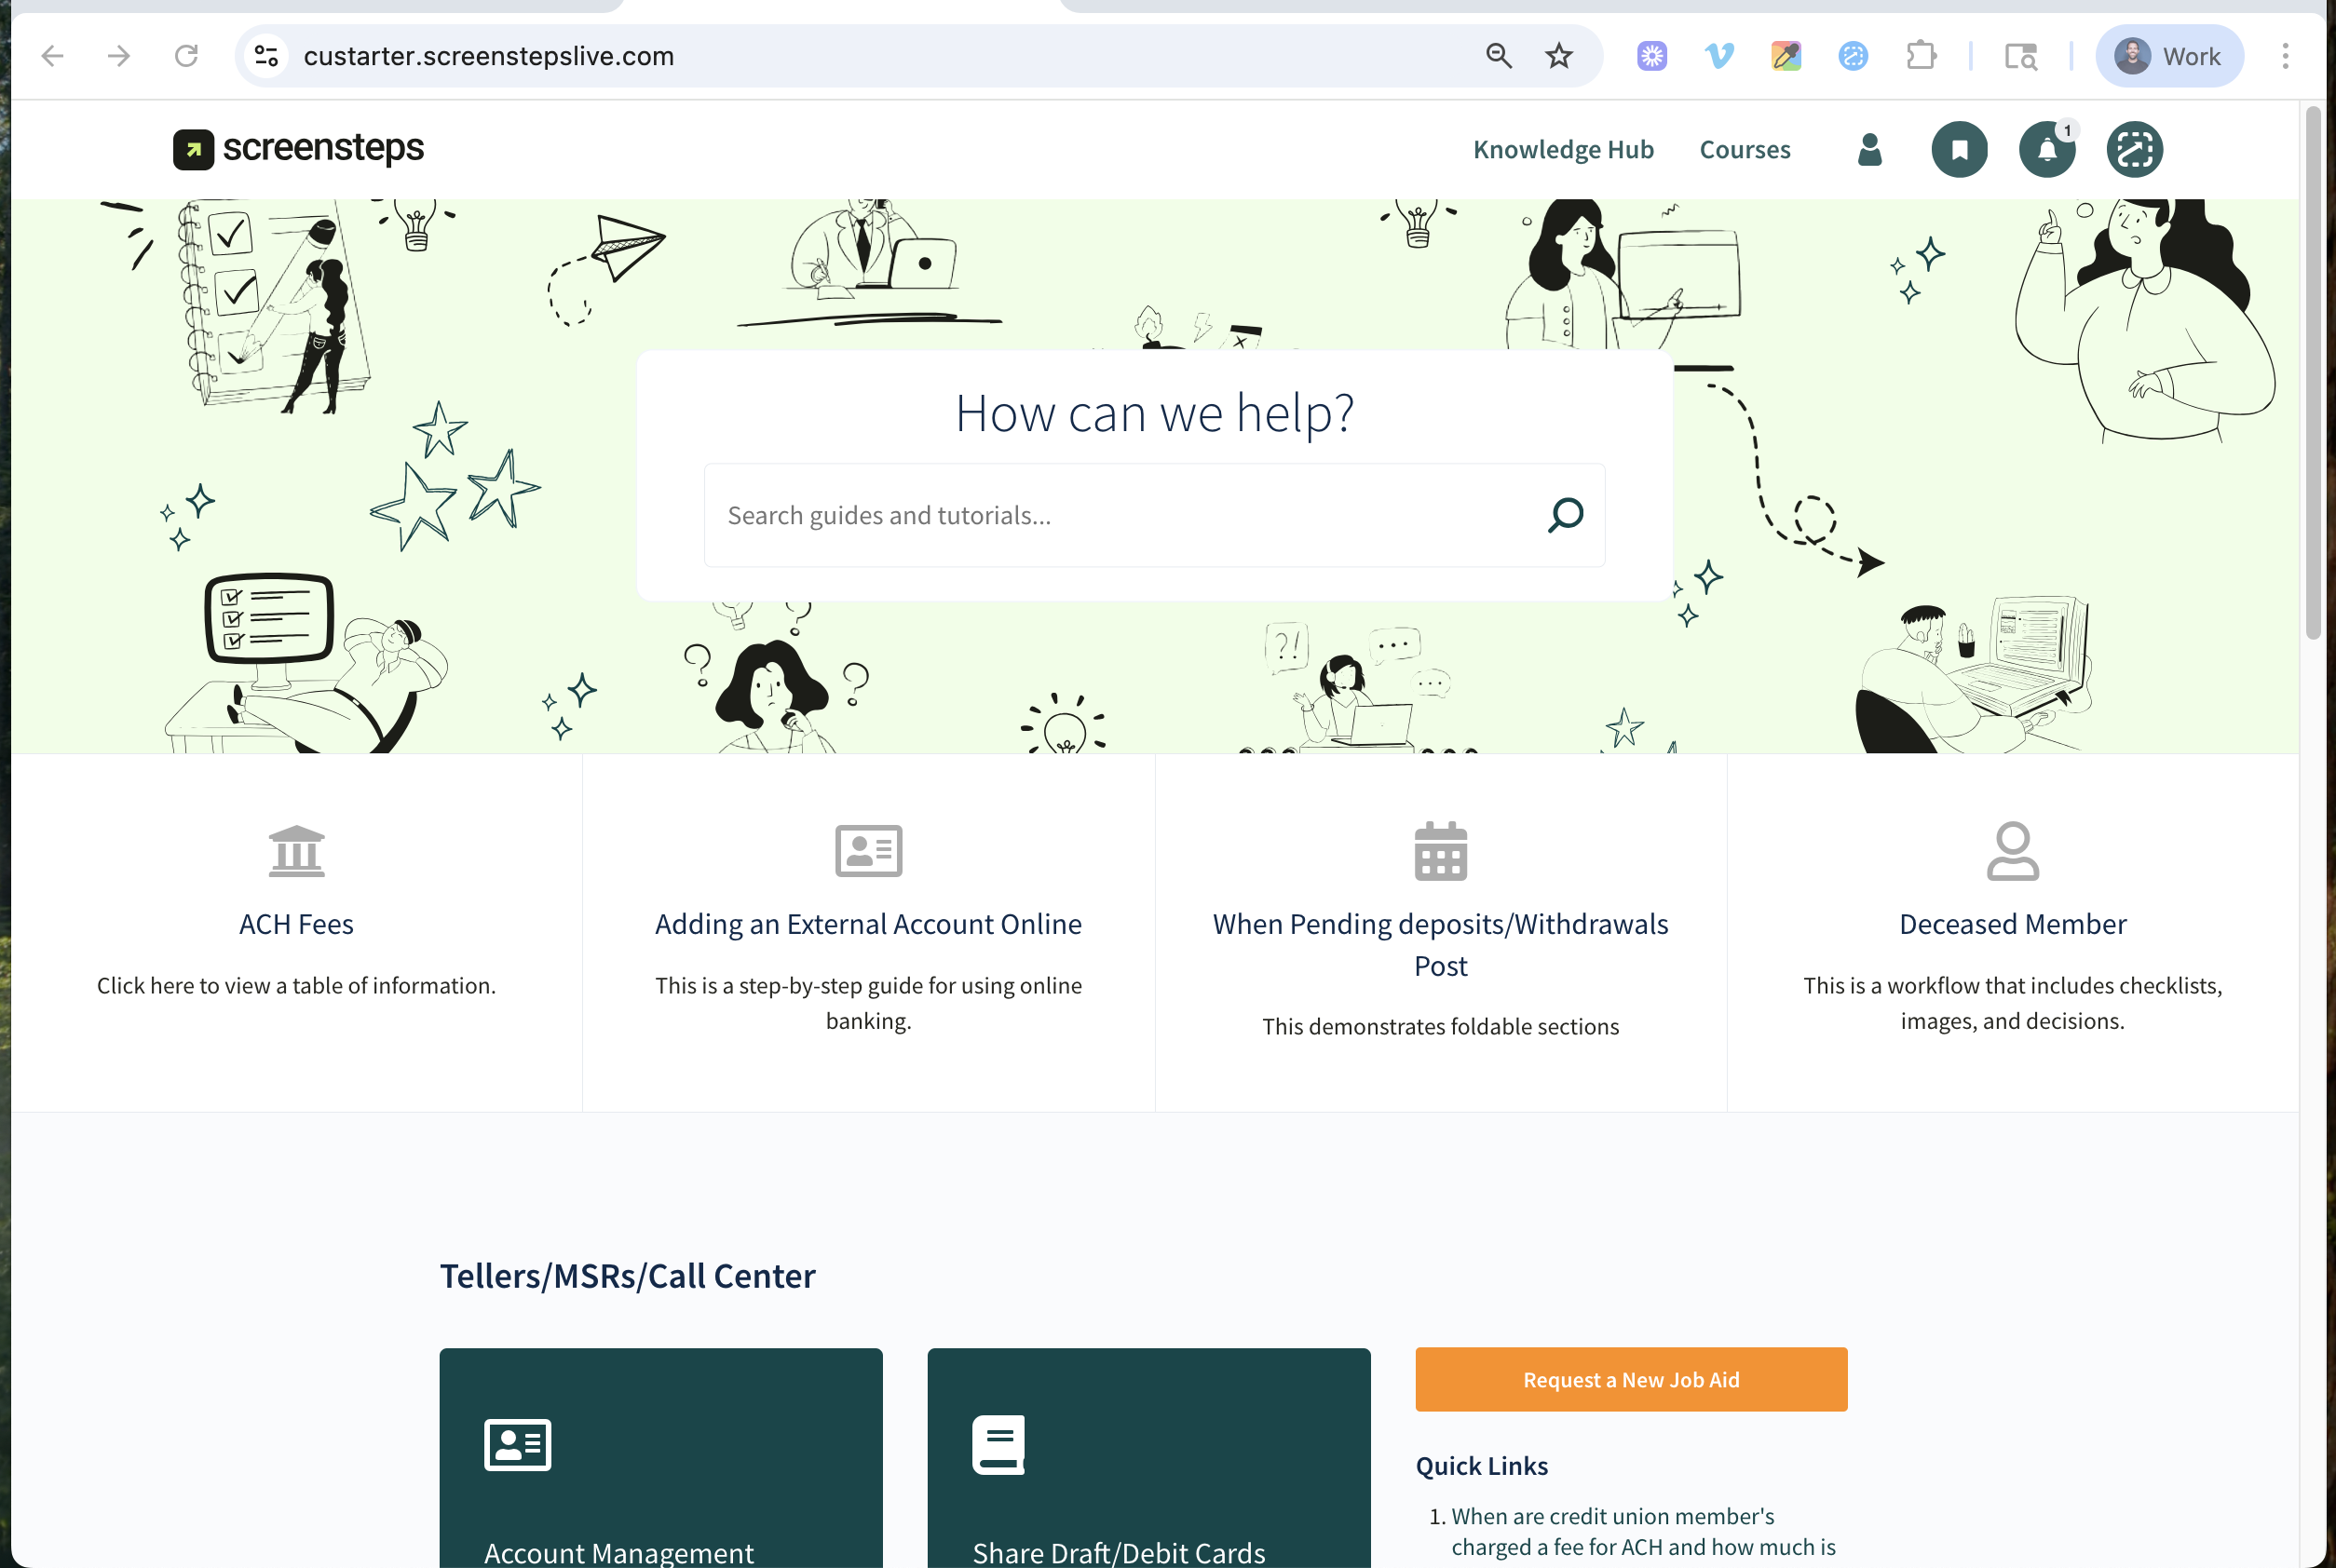Focus the Search guides and tutorials field
2336x1568 pixels.
pyautogui.click(x=1120, y=515)
